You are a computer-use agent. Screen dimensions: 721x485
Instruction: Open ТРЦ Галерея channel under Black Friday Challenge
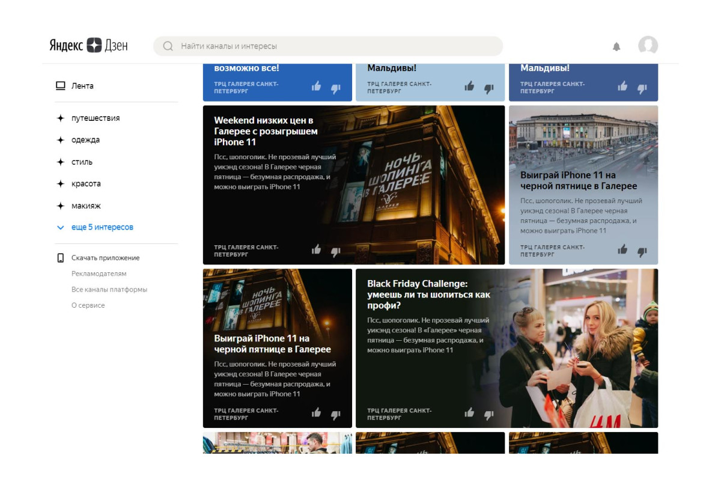pos(400,414)
